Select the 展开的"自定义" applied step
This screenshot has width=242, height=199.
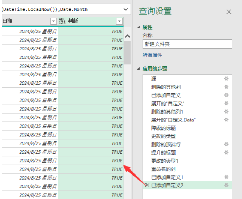(167, 103)
